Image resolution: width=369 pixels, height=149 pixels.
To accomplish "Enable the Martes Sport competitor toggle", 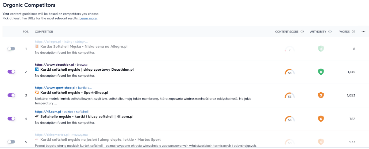I will tap(11, 142).
